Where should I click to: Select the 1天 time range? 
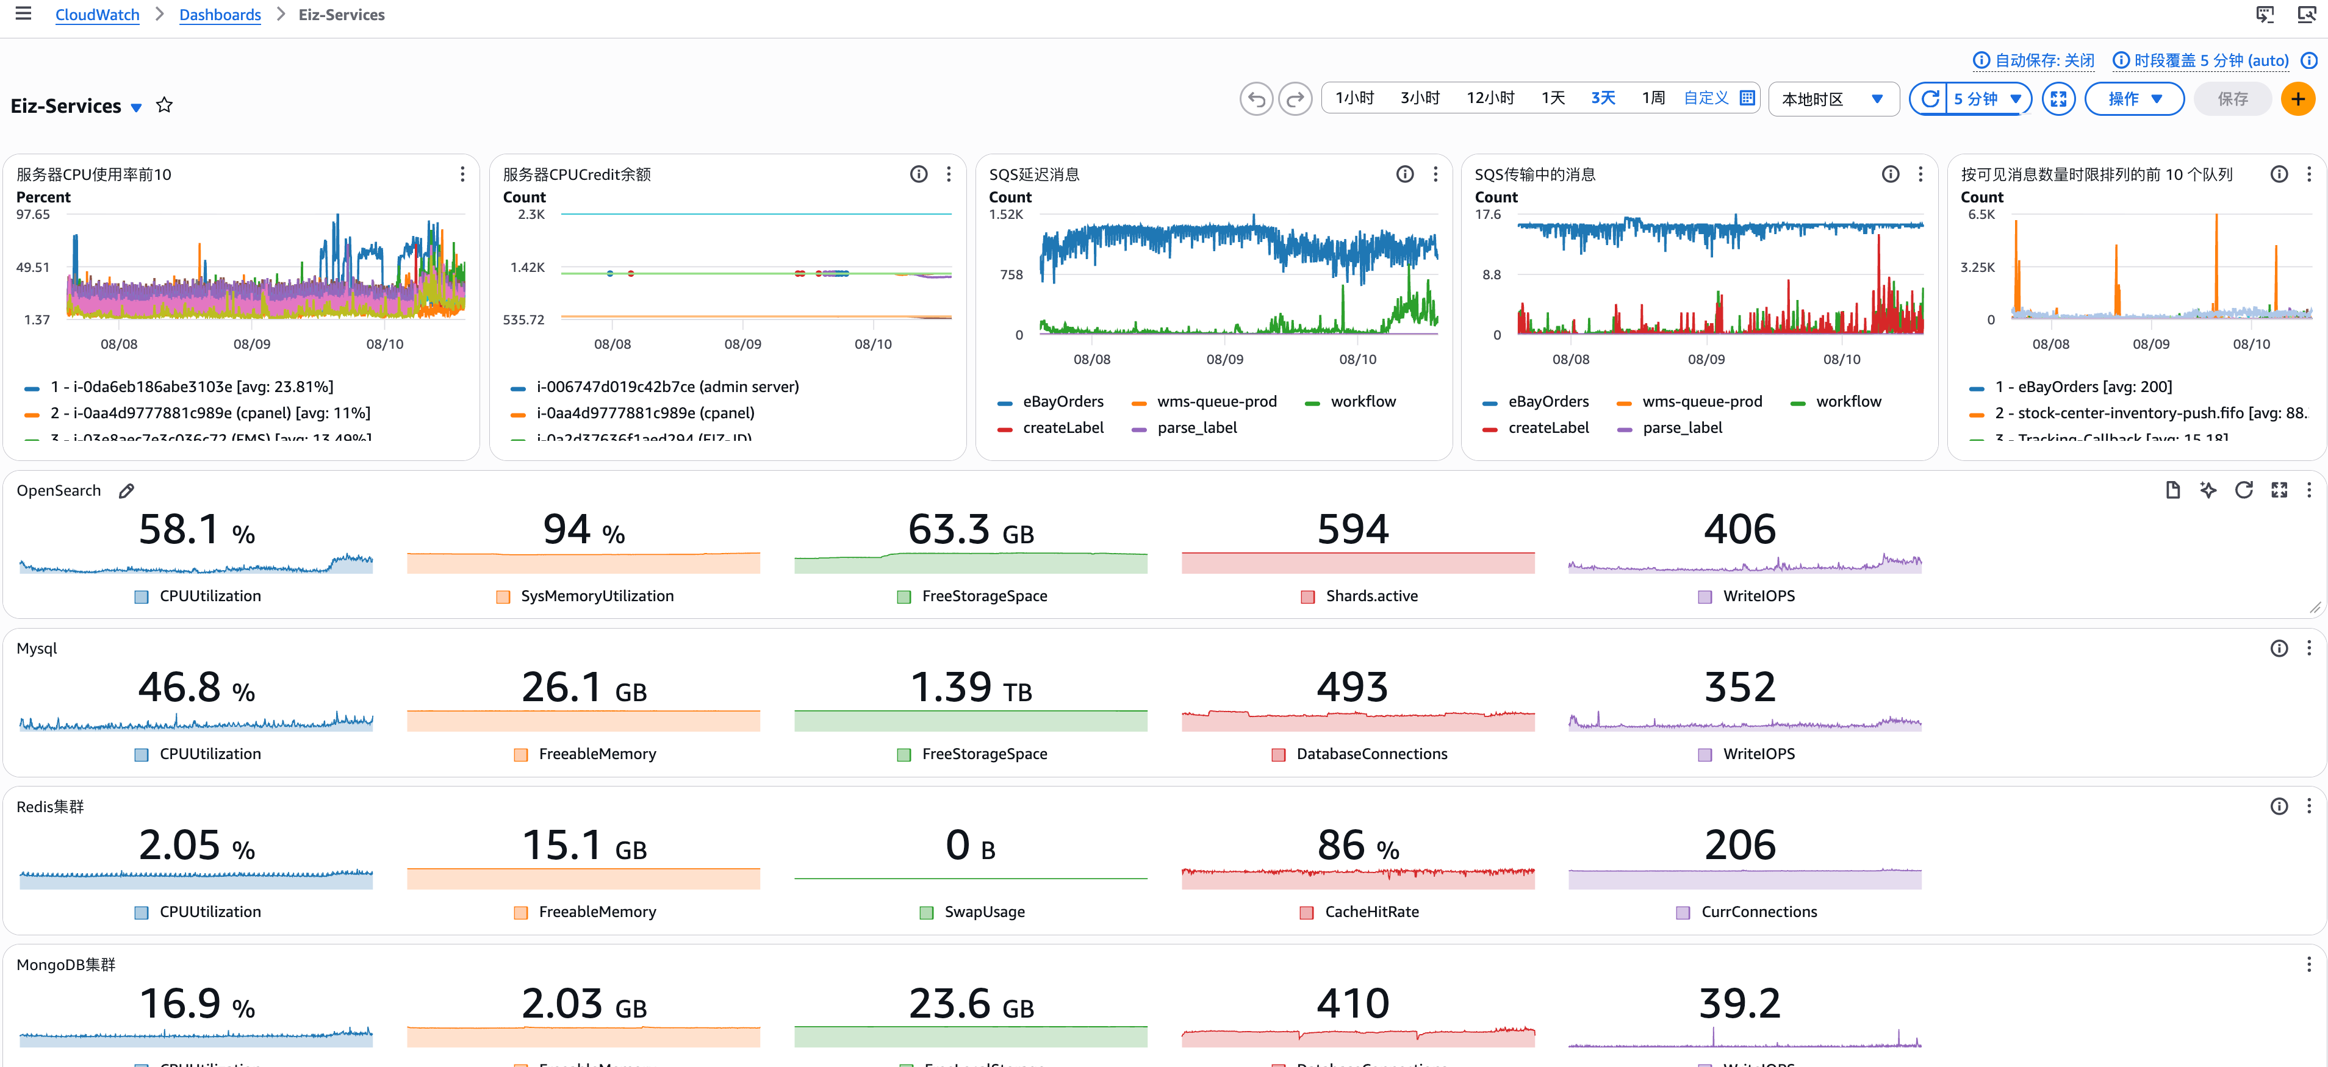1553,98
